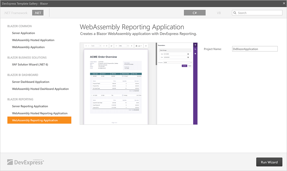Click the calendar icon beside the Start date
This screenshot has height=171, width=287.
coord(188,54)
